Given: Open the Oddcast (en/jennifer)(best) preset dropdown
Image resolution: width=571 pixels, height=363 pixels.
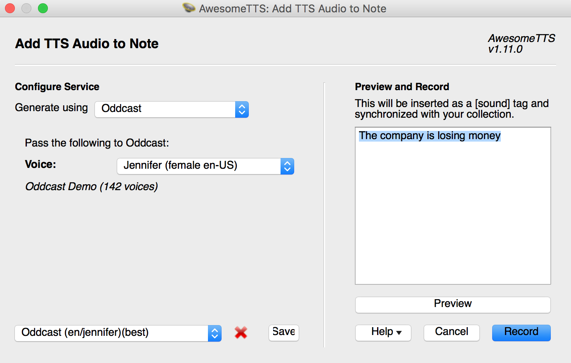Looking at the screenshot, I should pos(118,333).
